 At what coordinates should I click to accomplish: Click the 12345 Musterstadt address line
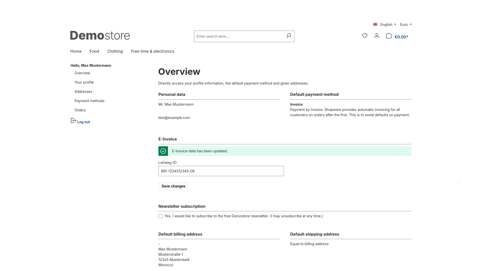point(174,260)
